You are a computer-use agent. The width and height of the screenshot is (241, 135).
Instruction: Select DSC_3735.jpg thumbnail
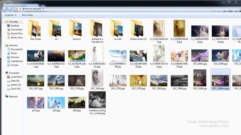point(118,81)
